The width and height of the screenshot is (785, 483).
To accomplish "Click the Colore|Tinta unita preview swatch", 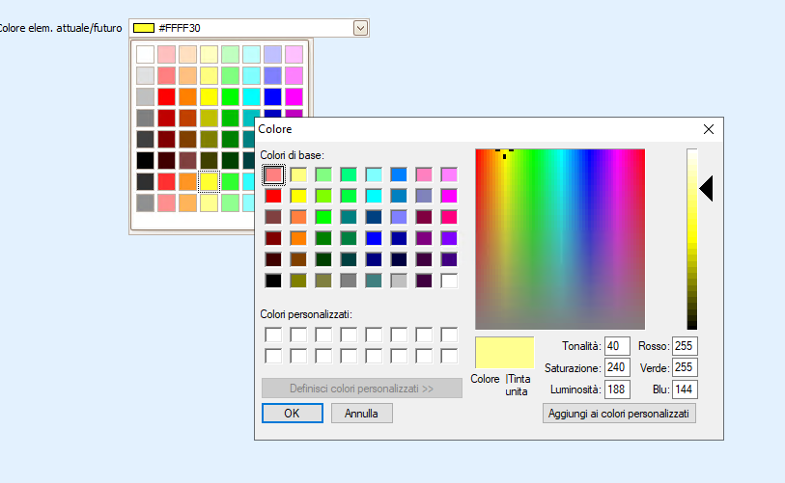I will pos(504,352).
